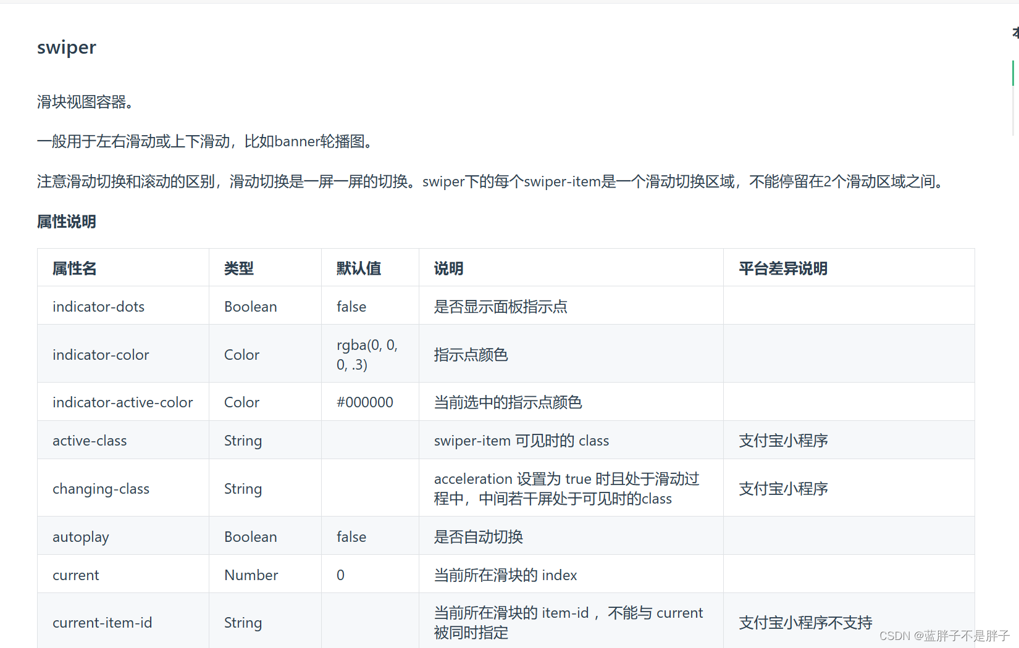Click the 属性名 table column header
This screenshot has height=648, width=1019.
coord(74,268)
